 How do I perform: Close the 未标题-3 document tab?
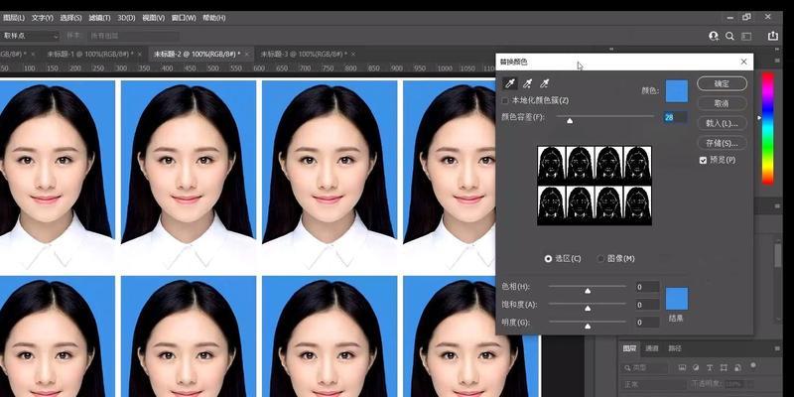353,54
